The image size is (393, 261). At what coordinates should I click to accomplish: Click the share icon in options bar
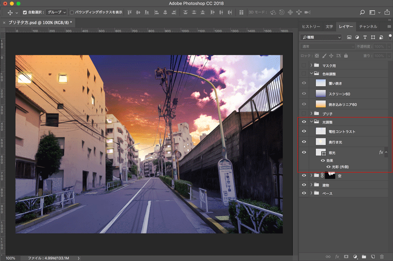coord(387,12)
